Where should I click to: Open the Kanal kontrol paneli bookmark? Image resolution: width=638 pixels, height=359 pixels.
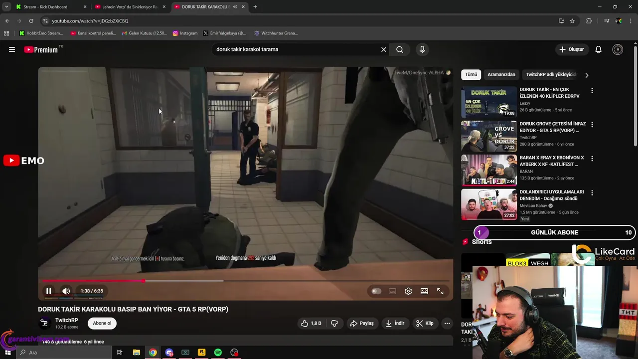coord(93,33)
